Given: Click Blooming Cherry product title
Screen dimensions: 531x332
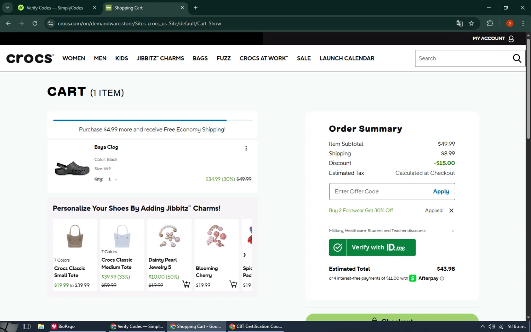Looking at the screenshot, I should [207, 272].
